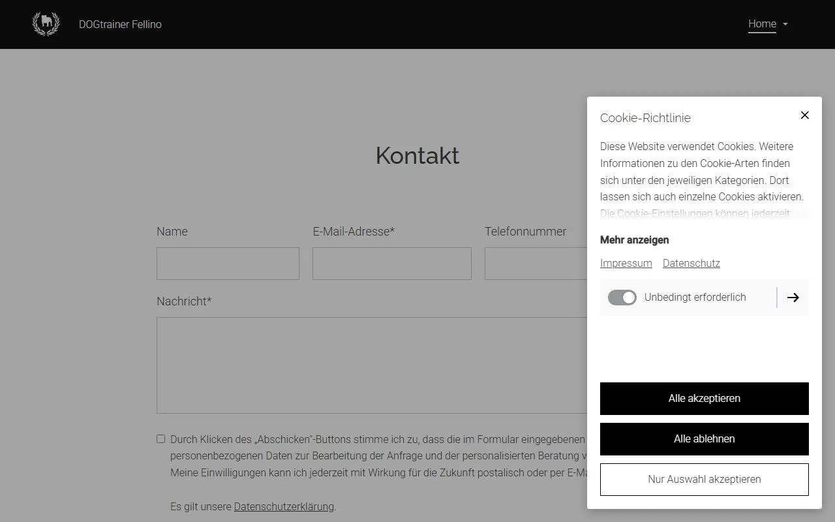
Task: Open the Datenschutz link in cookie dialog
Action: pyautogui.click(x=691, y=264)
